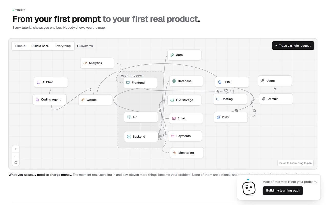This screenshot has width=328, height=205.
Task: Switch to the Simple view tab
Action: pyautogui.click(x=20, y=46)
